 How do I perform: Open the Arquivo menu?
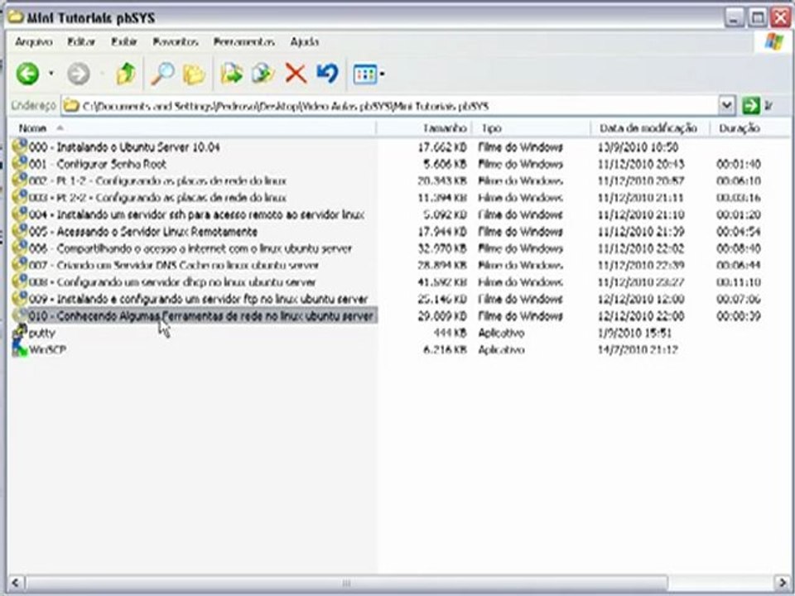pos(33,42)
